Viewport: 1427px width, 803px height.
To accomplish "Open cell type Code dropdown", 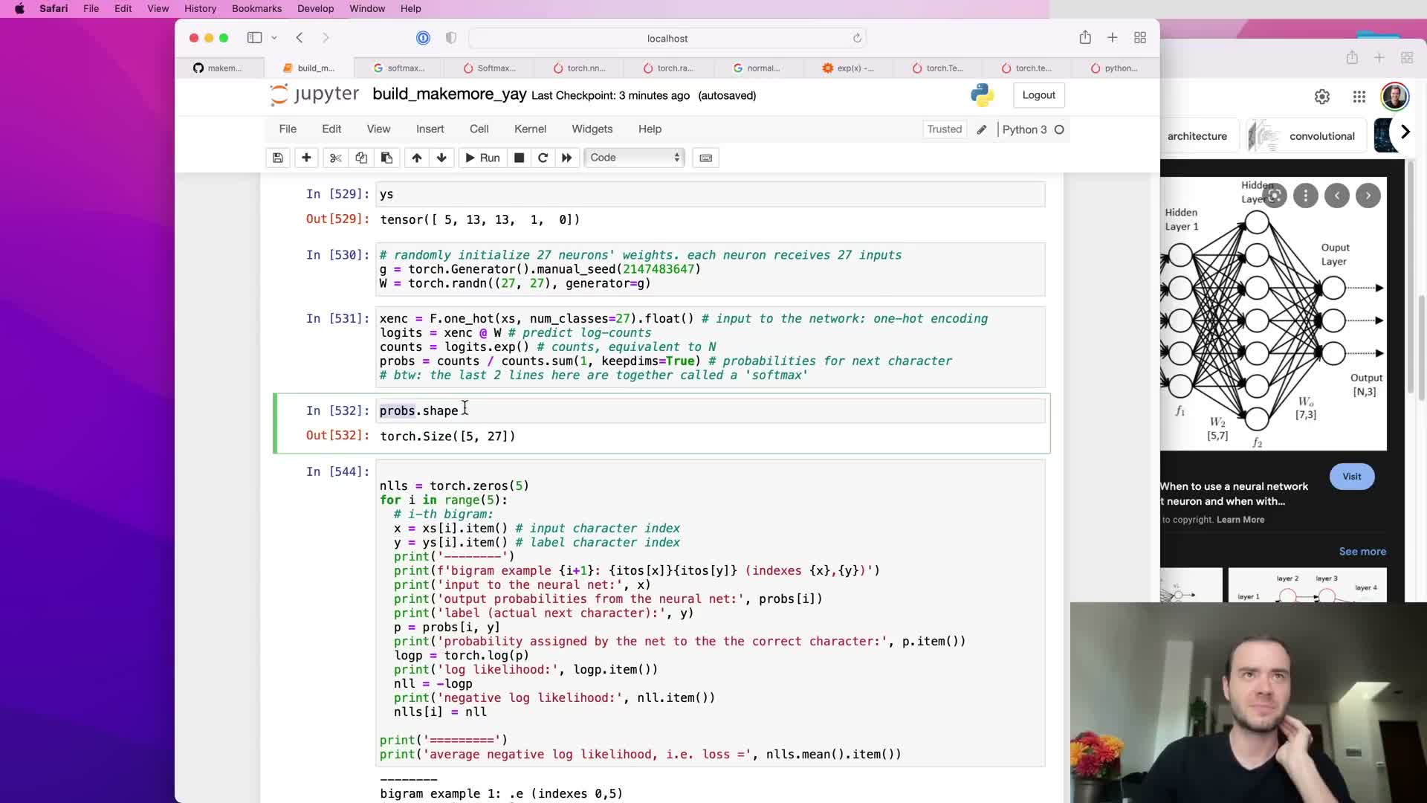I will tap(635, 158).
